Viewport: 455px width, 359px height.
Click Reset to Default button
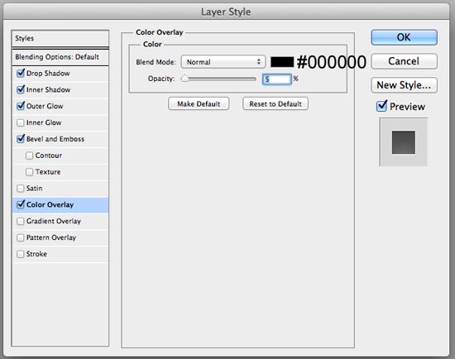275,104
